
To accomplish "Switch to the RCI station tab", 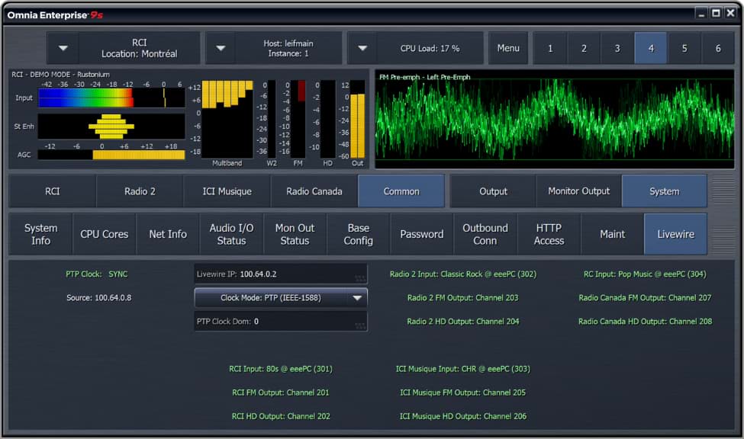I will click(x=52, y=191).
